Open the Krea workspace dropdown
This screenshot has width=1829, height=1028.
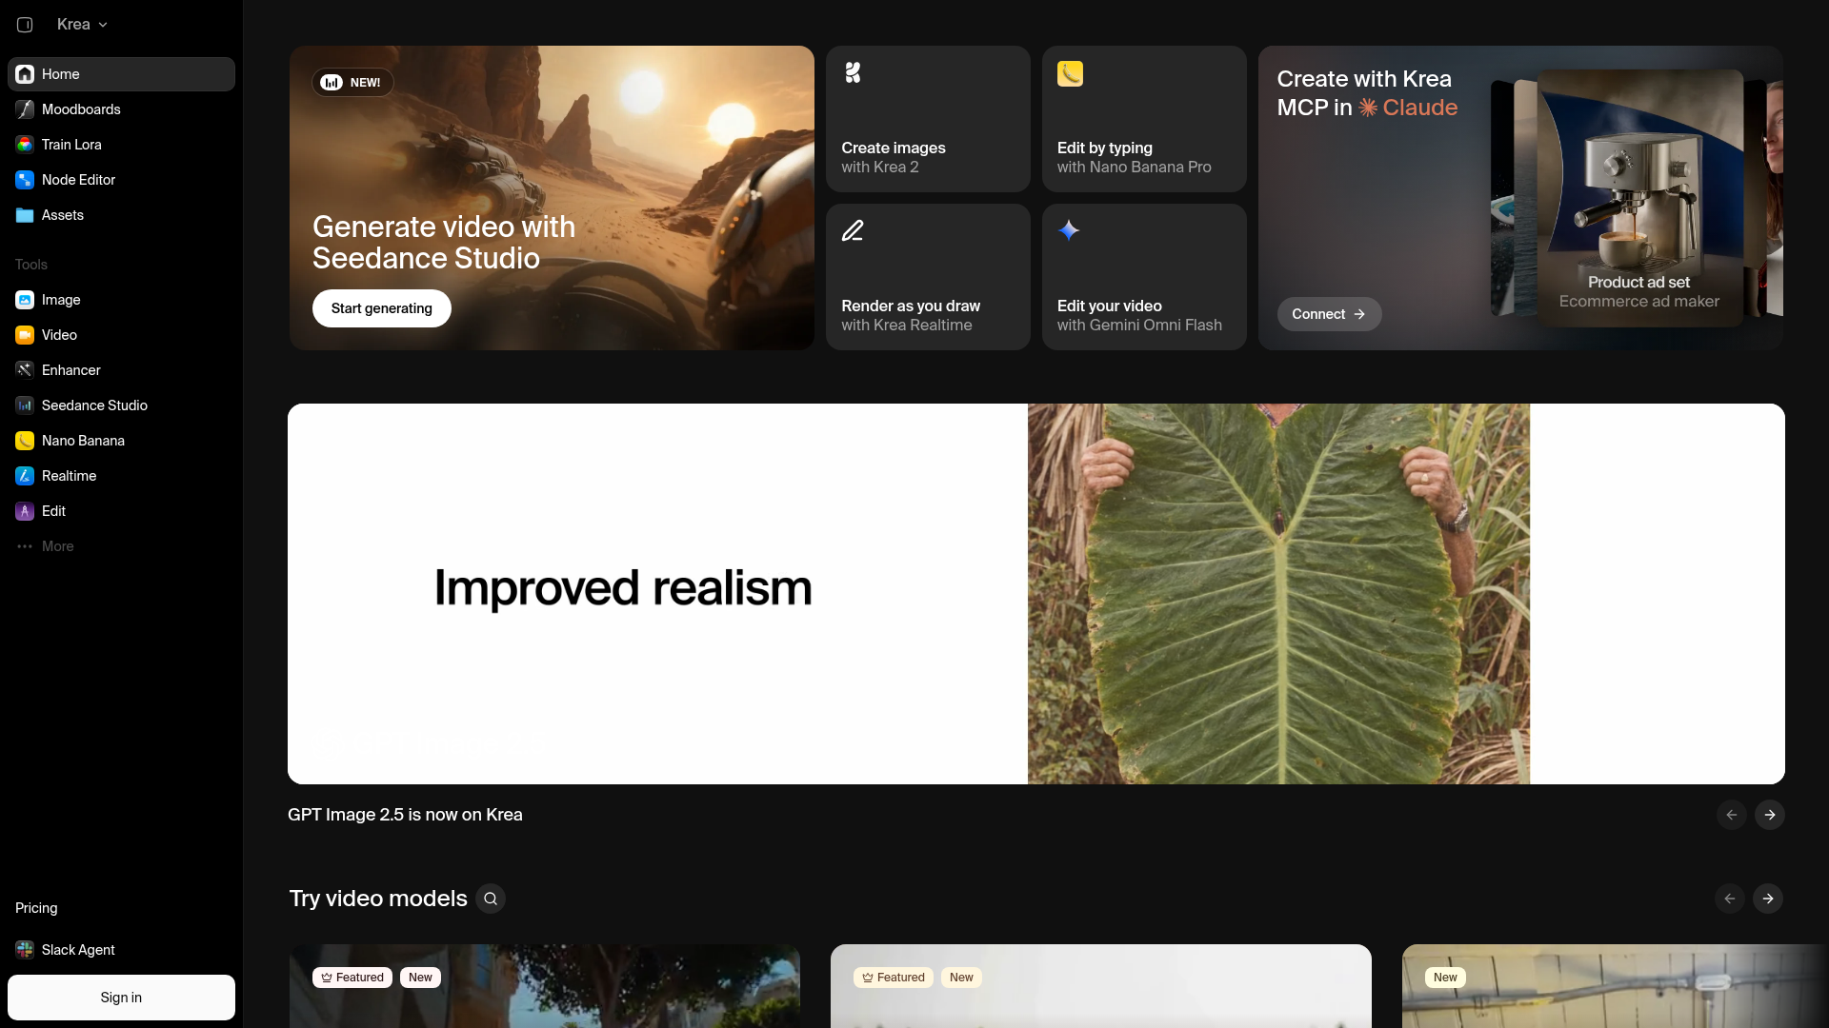pos(82,25)
